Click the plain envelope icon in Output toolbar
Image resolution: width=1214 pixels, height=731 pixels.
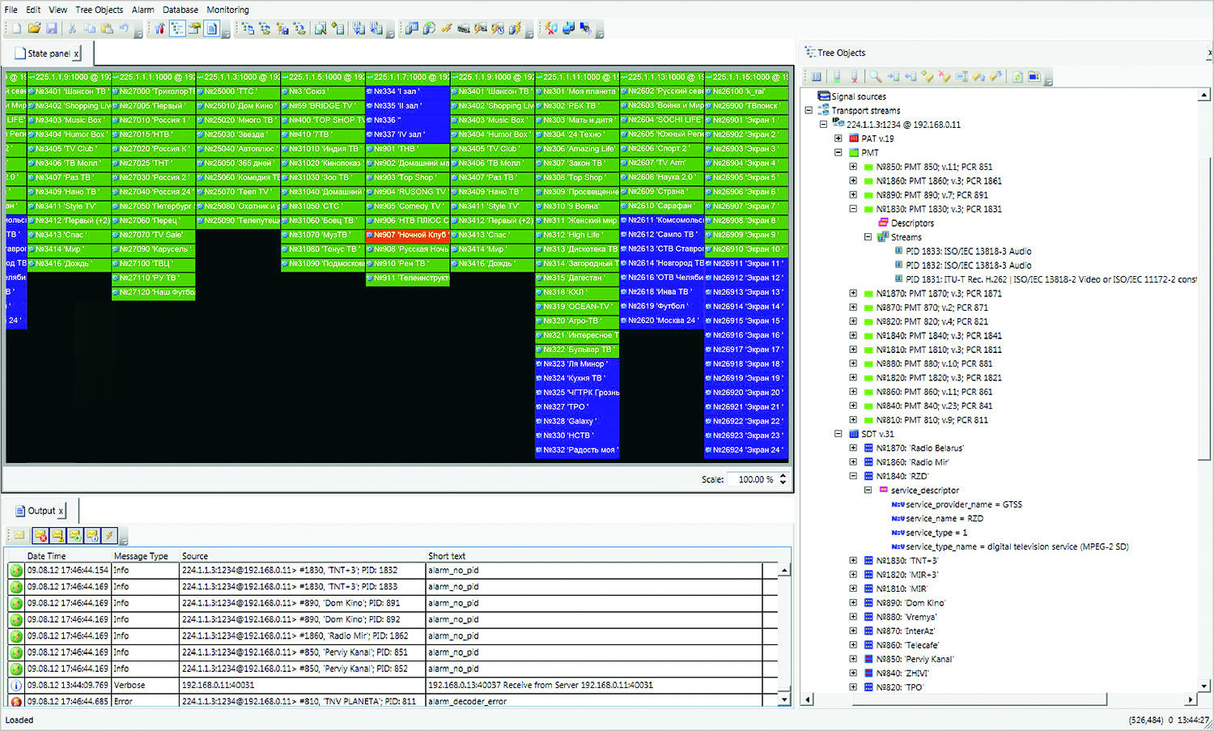pos(19,535)
